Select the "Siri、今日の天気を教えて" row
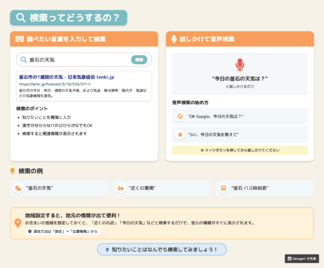324x268 pixels. [x=240, y=134]
